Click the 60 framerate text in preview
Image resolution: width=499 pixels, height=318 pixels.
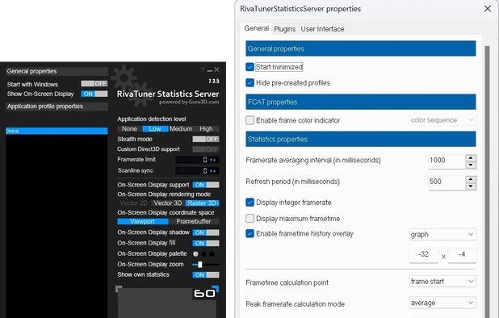(x=204, y=293)
